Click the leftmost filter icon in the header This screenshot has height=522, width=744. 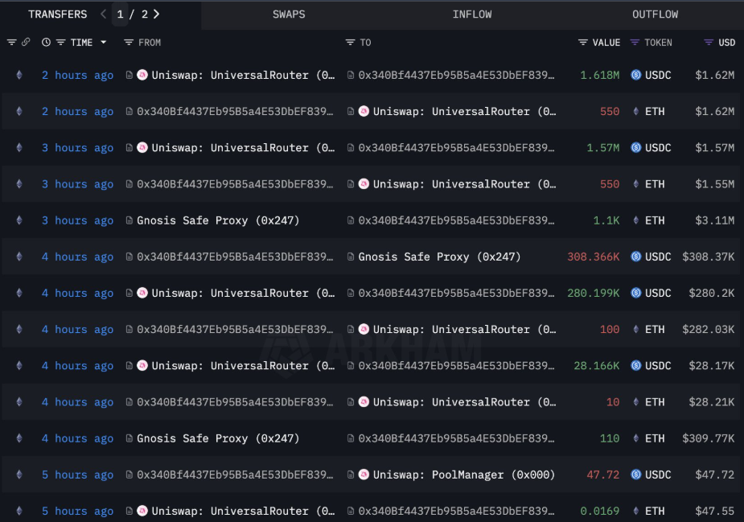(11, 42)
